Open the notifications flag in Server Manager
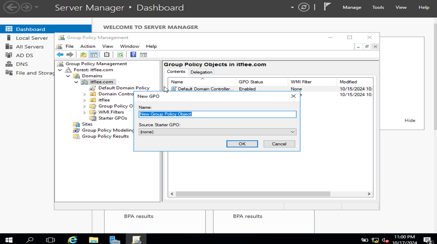This screenshot has width=437, height=244. (x=327, y=6)
